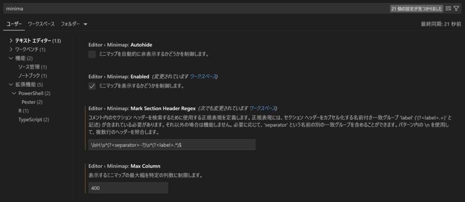
Task: Select テキスト エディター (13) category
Action: point(38,40)
